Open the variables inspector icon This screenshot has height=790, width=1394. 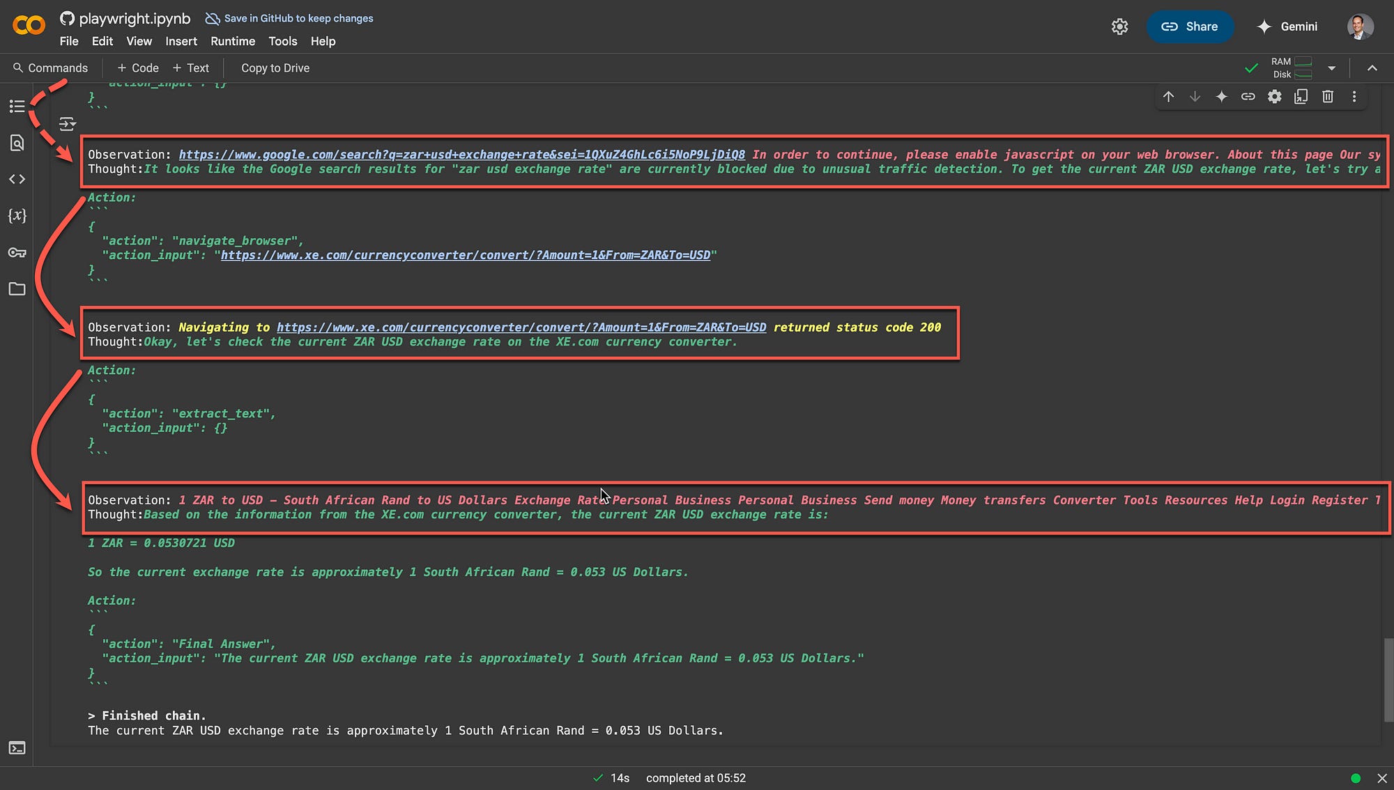17,215
